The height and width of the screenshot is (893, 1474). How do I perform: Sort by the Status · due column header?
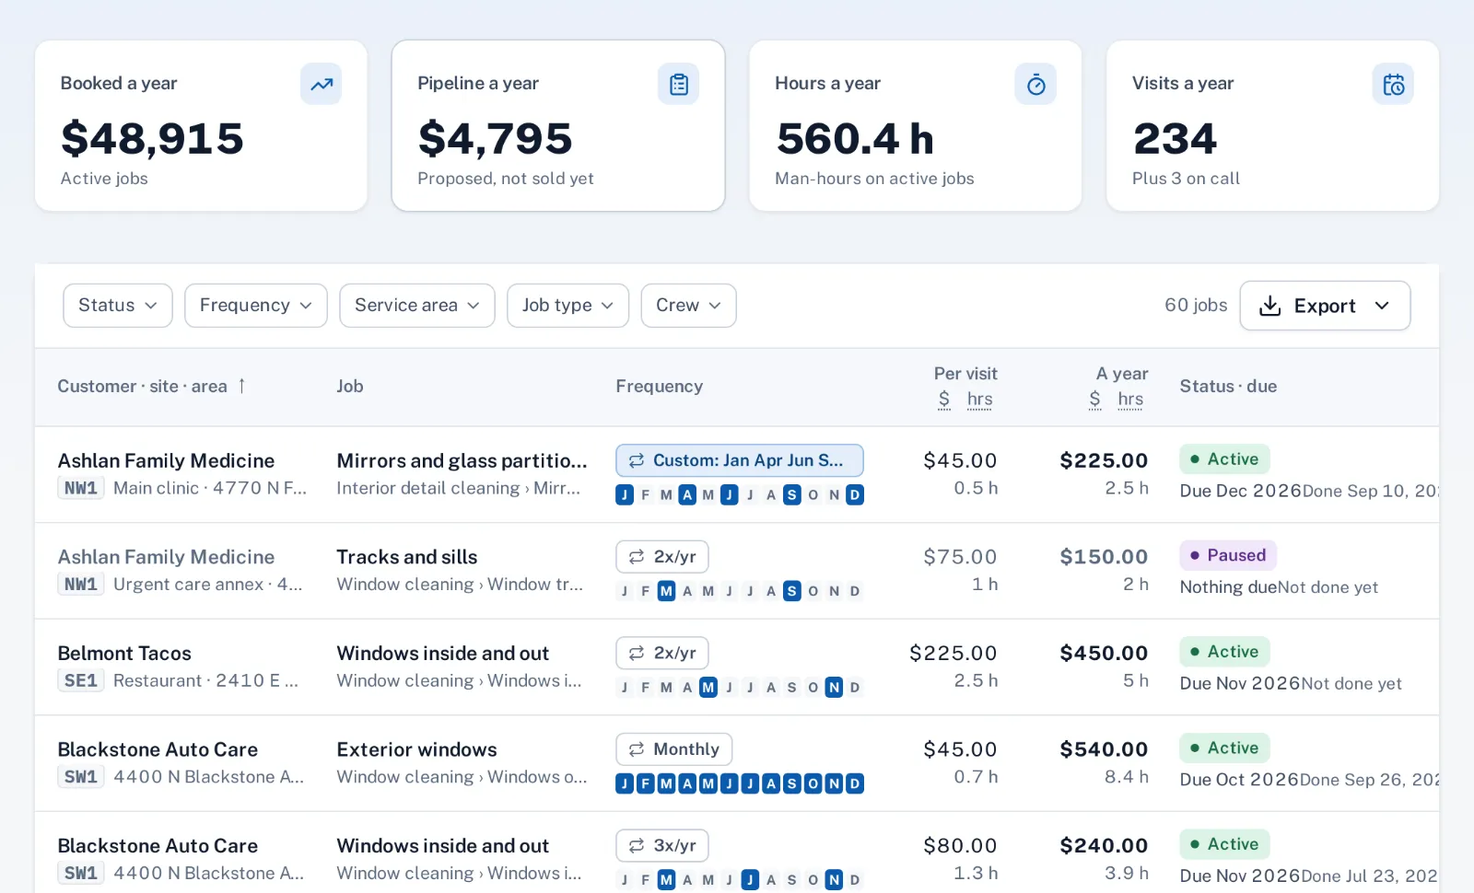click(x=1229, y=387)
